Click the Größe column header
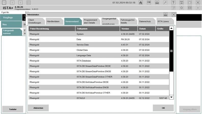This screenshot has height=114, width=202. [162, 29]
